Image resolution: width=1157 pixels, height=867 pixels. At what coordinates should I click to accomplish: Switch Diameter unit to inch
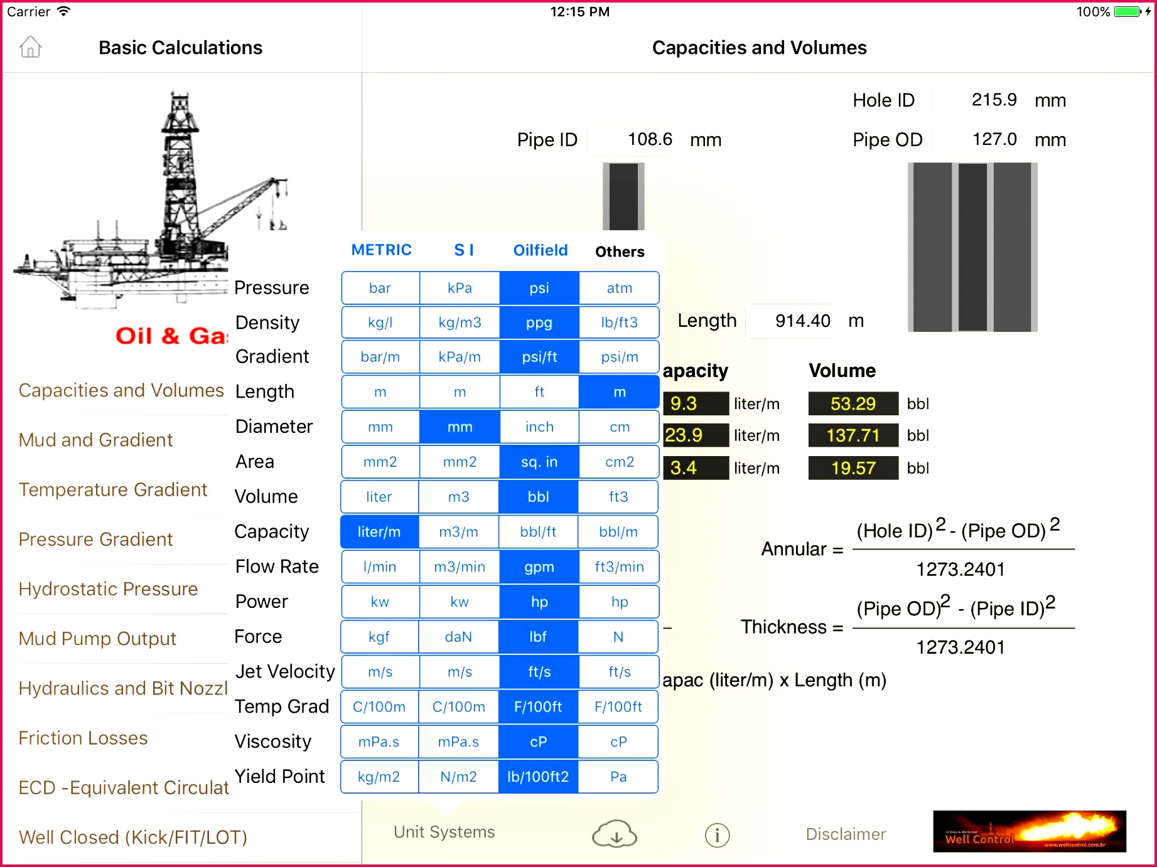[539, 427]
